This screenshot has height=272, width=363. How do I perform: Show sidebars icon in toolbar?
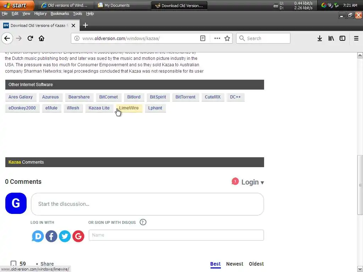(x=342, y=38)
